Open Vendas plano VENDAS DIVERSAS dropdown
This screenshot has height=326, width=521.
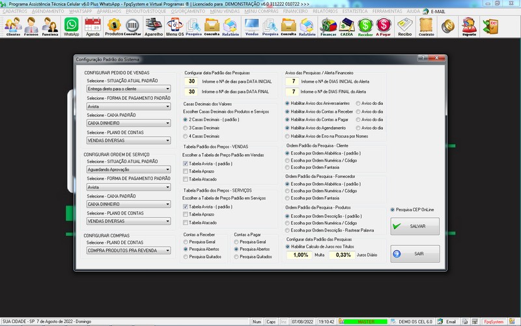(x=128, y=140)
